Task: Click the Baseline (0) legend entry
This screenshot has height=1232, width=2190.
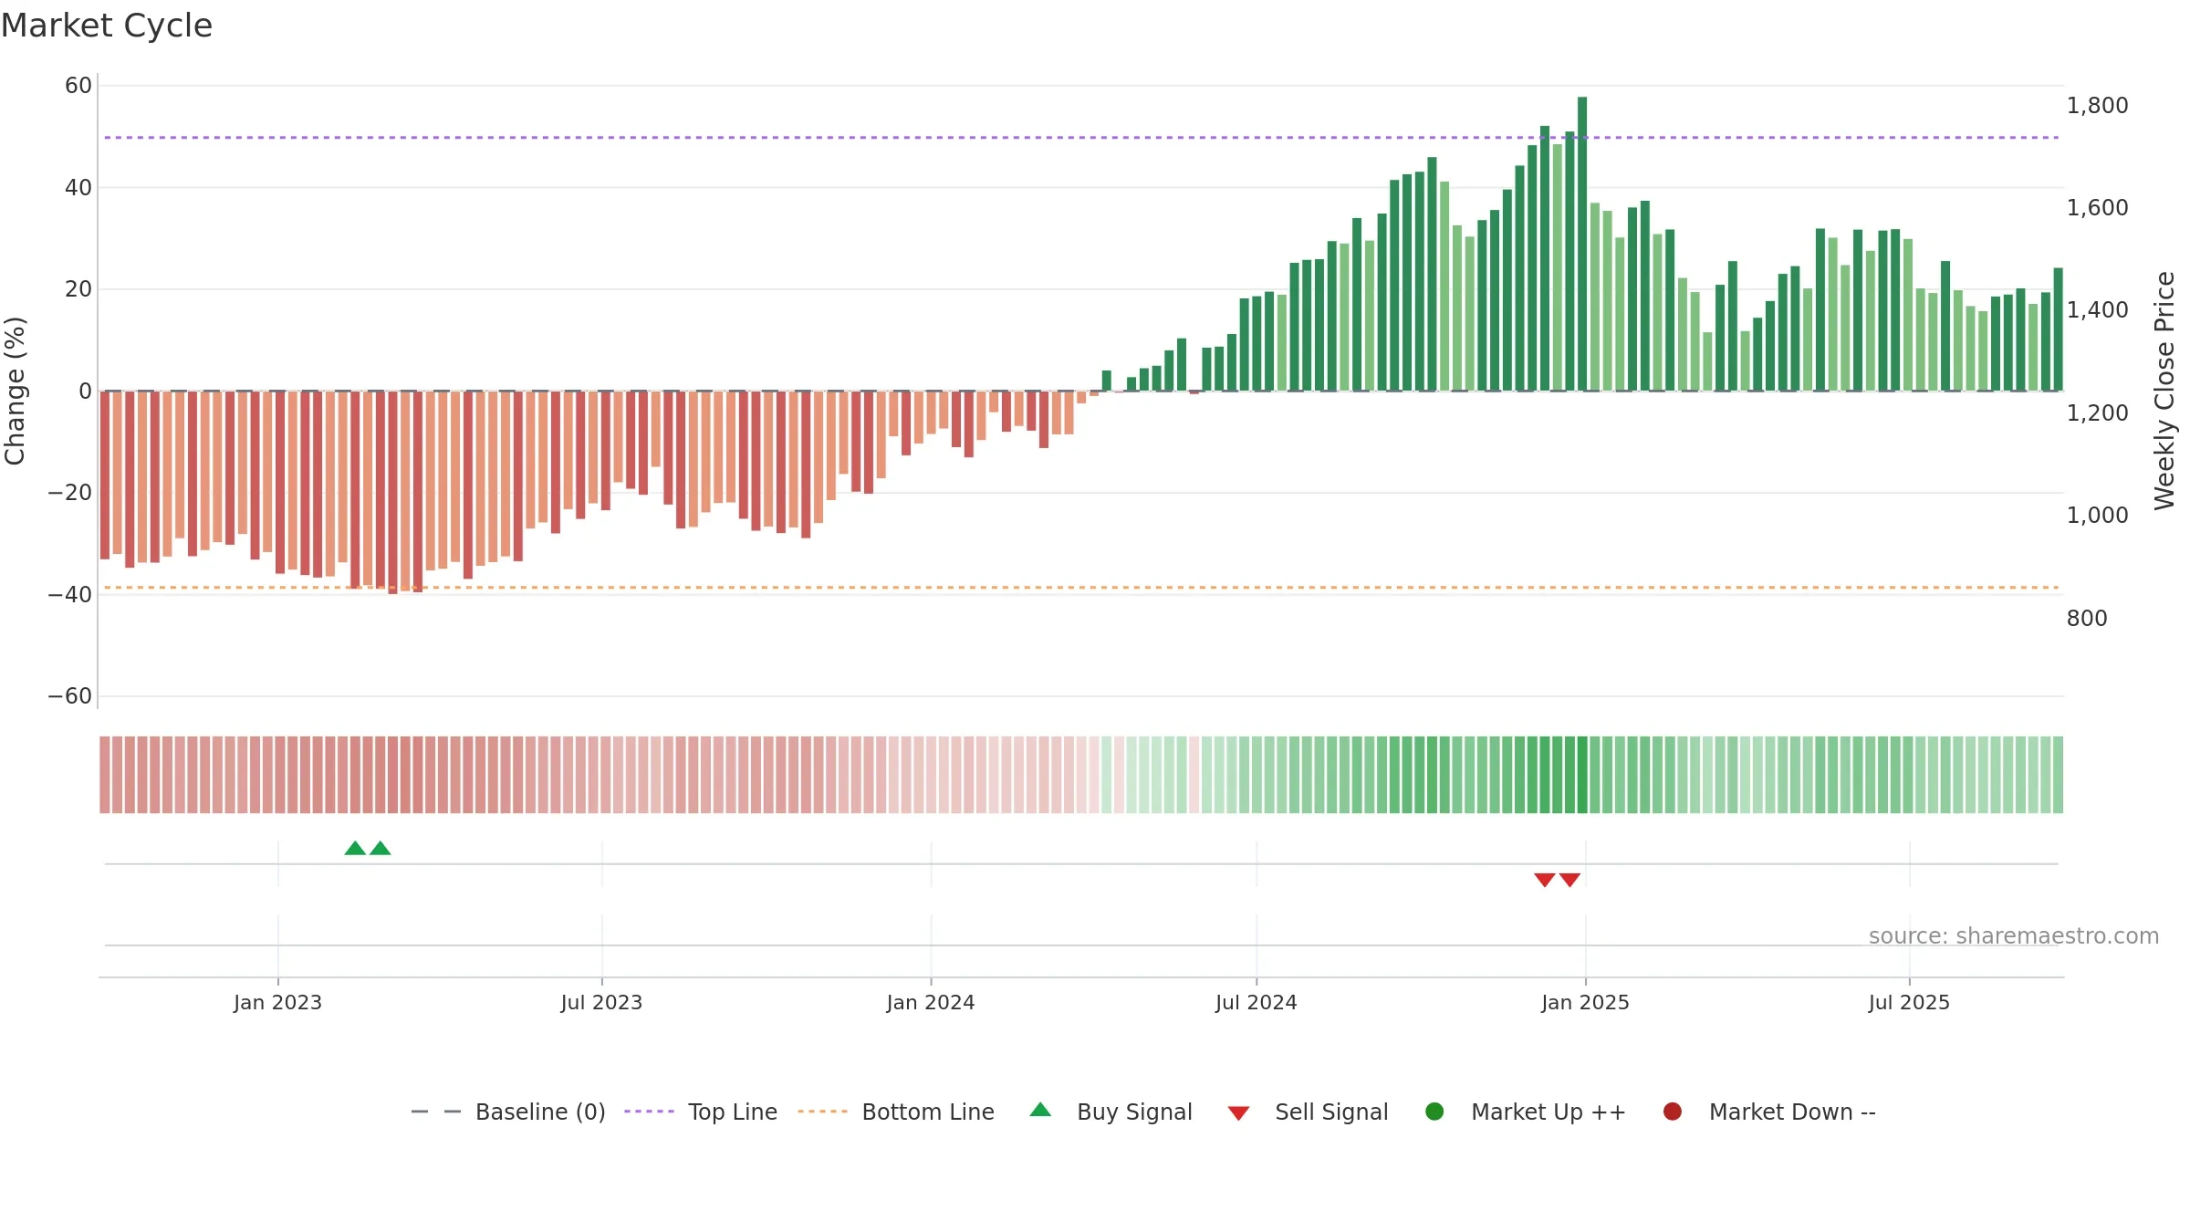Action: coord(508,1112)
